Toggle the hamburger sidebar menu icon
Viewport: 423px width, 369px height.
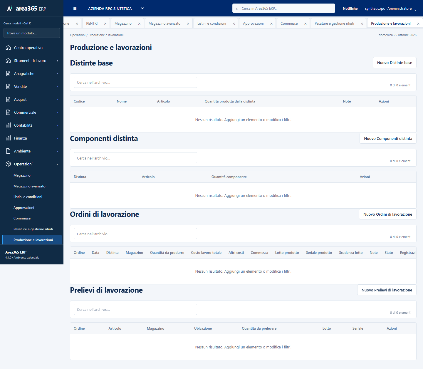pyautogui.click(x=75, y=9)
